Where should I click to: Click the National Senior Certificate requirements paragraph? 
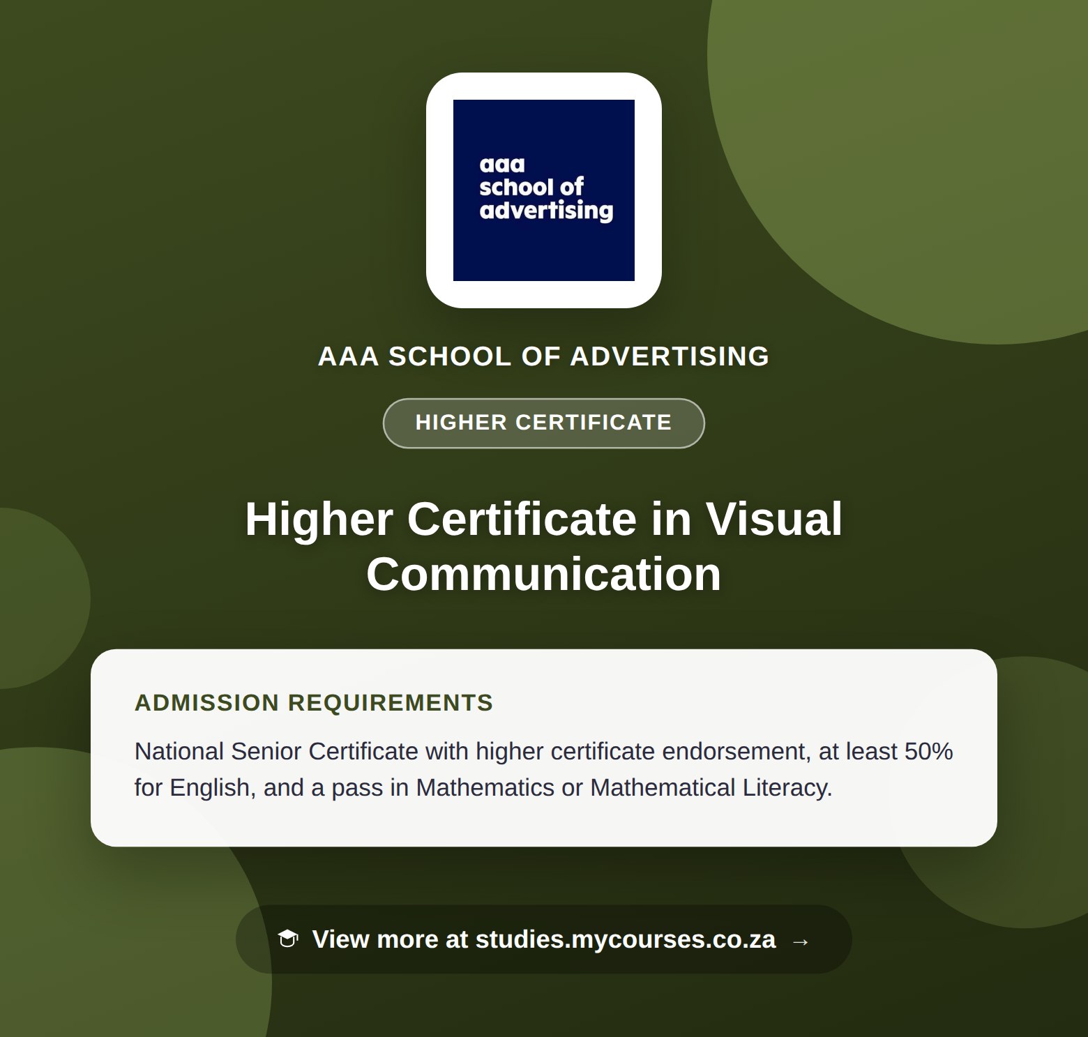[544, 769]
